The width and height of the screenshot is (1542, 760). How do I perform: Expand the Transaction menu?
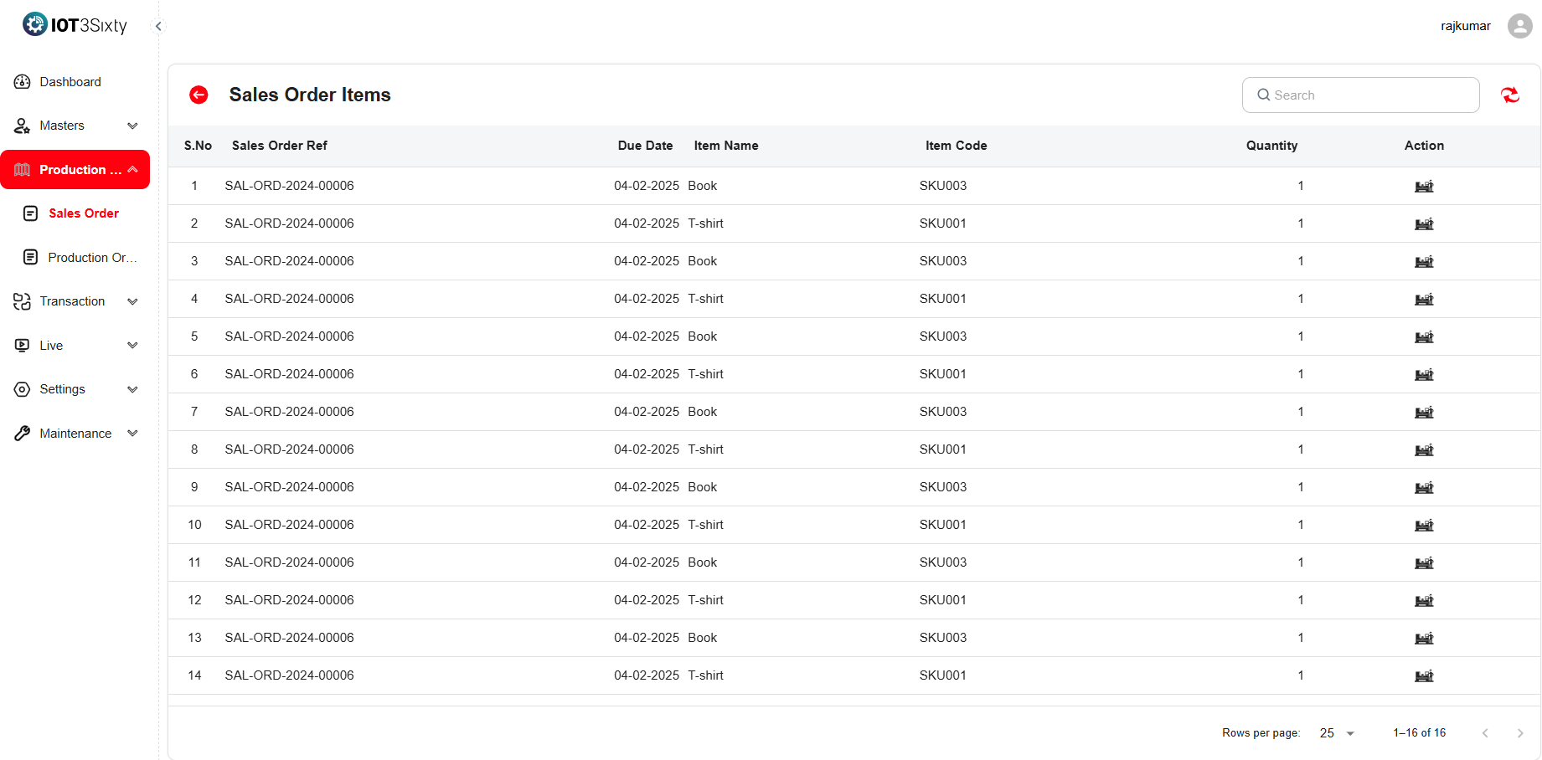point(75,301)
